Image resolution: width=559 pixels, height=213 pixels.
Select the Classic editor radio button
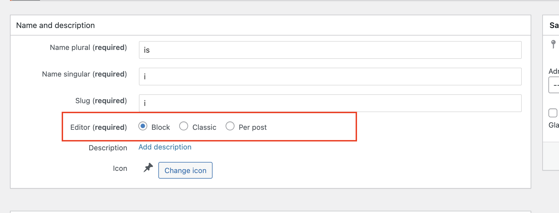(184, 126)
